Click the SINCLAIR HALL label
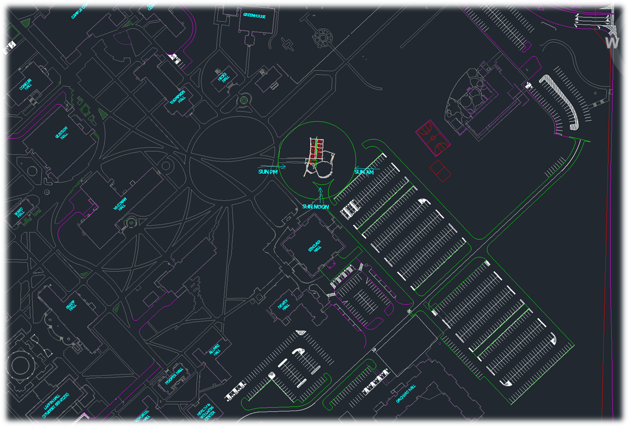Screen dimensions: 629x427 [315, 247]
